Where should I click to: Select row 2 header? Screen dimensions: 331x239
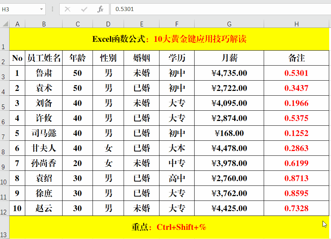[5, 58]
